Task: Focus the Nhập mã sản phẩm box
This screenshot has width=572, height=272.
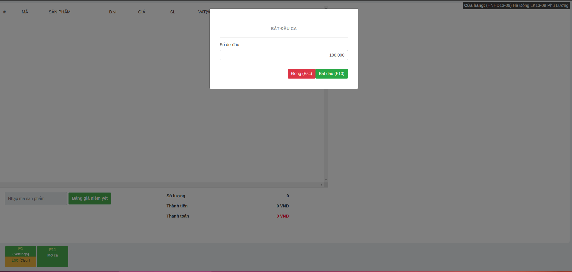Action: click(x=36, y=198)
